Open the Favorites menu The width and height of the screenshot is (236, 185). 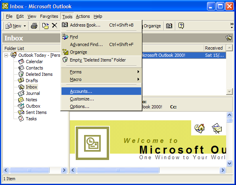(x=49, y=16)
